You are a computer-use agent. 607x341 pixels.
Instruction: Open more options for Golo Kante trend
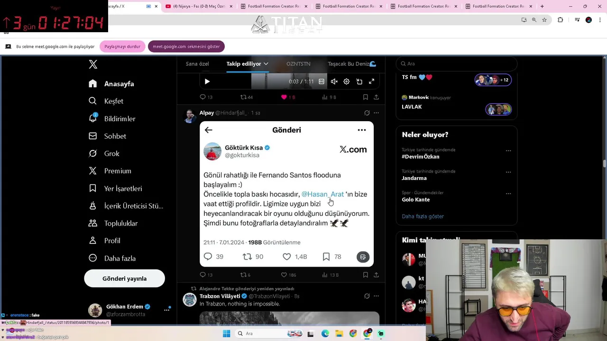coord(508,193)
